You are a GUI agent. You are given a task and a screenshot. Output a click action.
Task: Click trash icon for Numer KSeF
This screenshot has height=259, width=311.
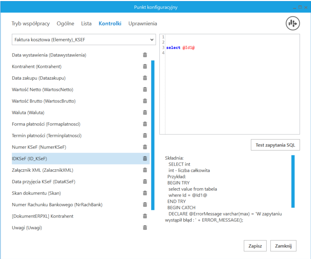[x=145, y=147]
